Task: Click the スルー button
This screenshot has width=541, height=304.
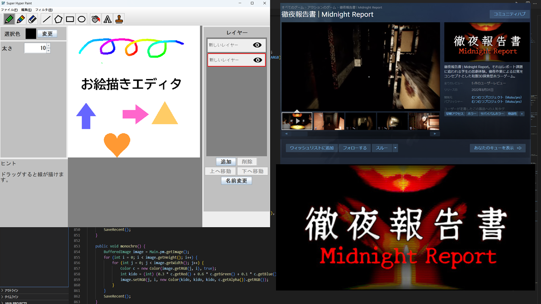Action: (x=382, y=148)
